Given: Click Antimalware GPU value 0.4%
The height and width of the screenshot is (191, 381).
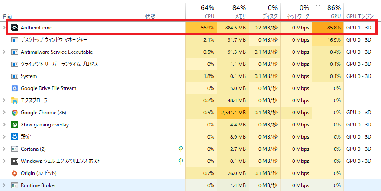Looking at the screenshot, I should 335,52.
